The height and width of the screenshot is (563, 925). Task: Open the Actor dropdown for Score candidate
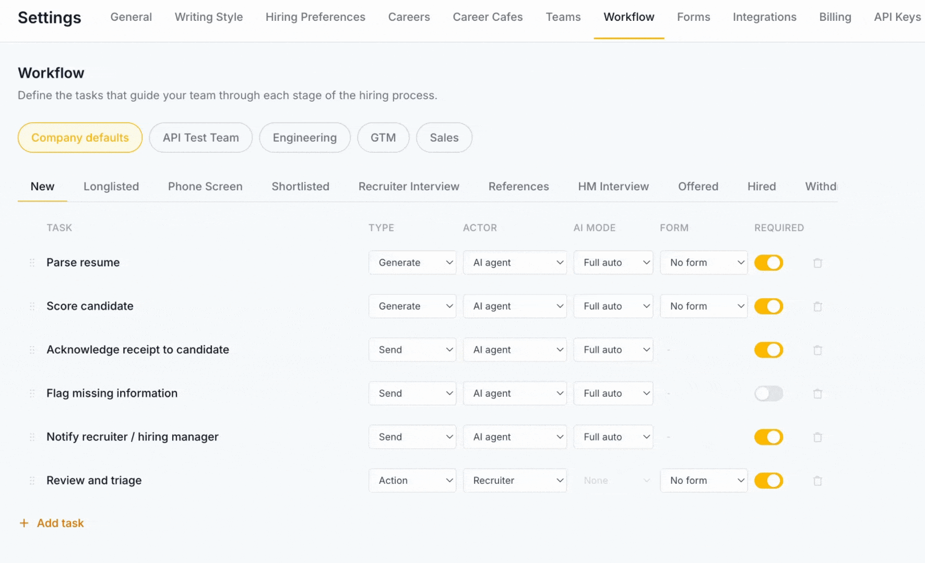(x=515, y=306)
